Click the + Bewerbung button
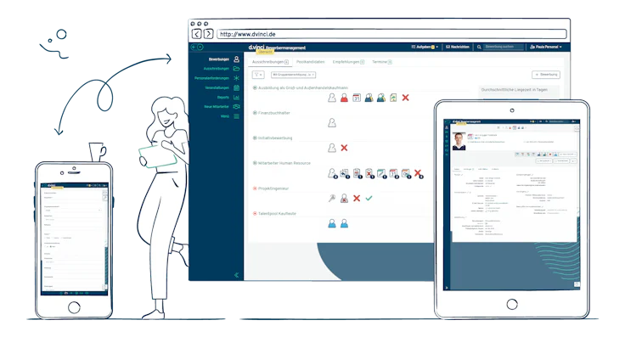The height and width of the screenshot is (337, 625). coord(546,75)
